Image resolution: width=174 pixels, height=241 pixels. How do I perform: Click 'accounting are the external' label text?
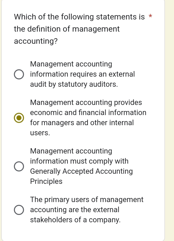click(x=74, y=210)
